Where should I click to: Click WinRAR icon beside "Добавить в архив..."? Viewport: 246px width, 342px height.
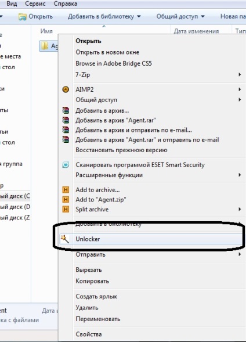point(66,110)
